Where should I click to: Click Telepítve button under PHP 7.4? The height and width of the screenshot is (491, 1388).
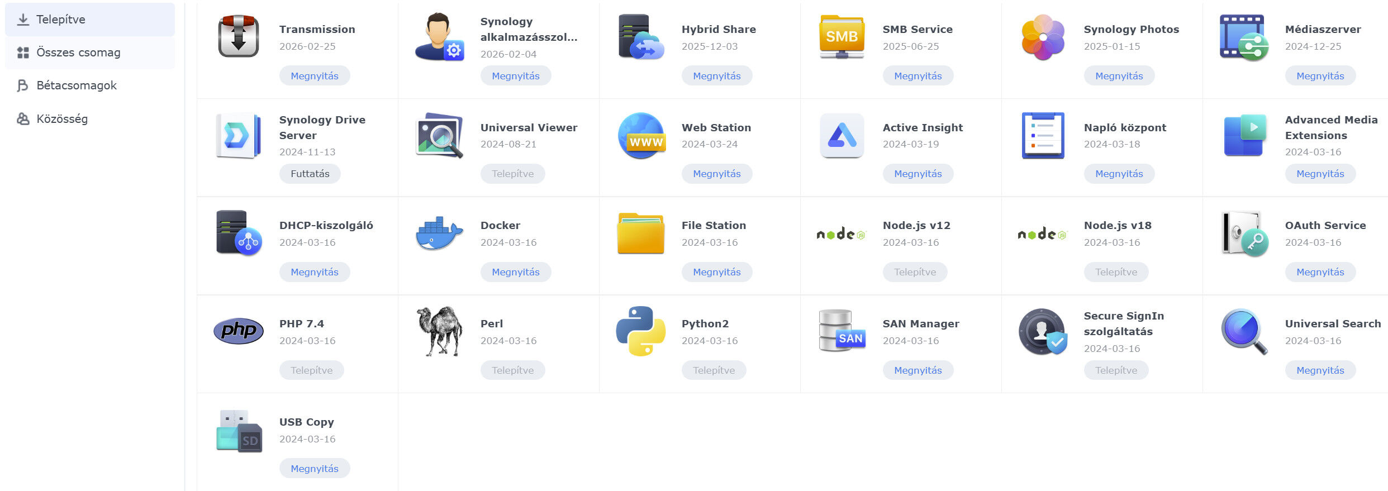pos(312,370)
